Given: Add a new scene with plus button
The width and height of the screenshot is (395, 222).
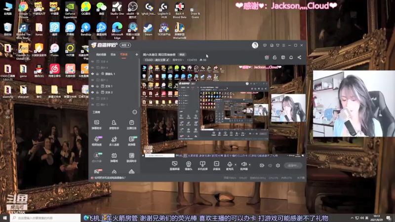Looking at the screenshot, I should point(137,54).
